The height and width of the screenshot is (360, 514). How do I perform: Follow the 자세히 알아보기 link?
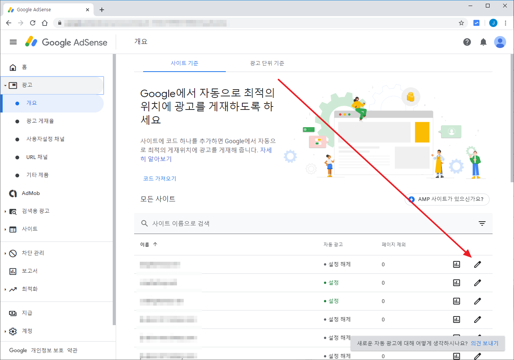[206, 154]
